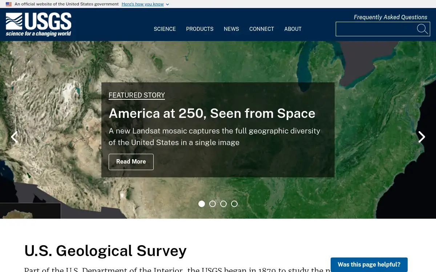The image size is (436, 272).
Task: Click "Was this page helpful?" button
Action: (369, 265)
